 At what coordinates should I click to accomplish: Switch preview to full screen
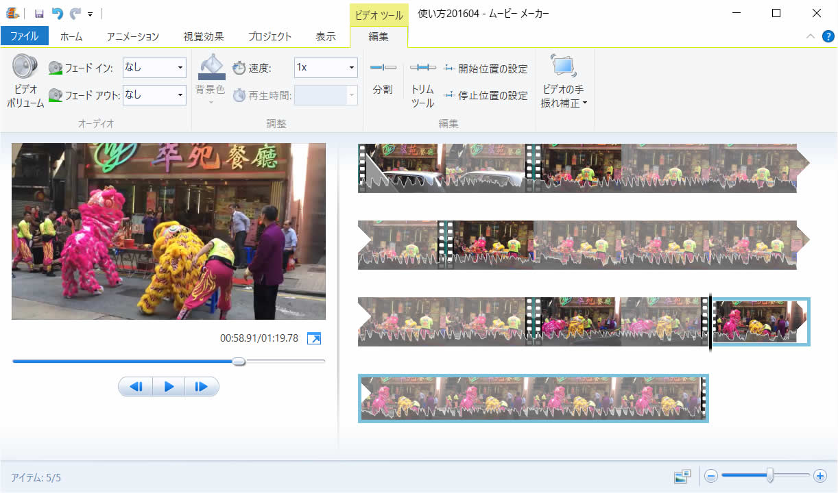click(314, 338)
